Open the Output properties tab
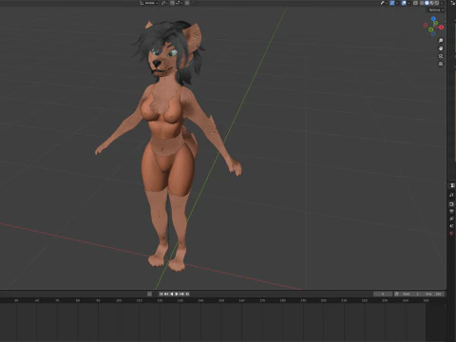This screenshot has width=456, height=342. tap(451, 211)
